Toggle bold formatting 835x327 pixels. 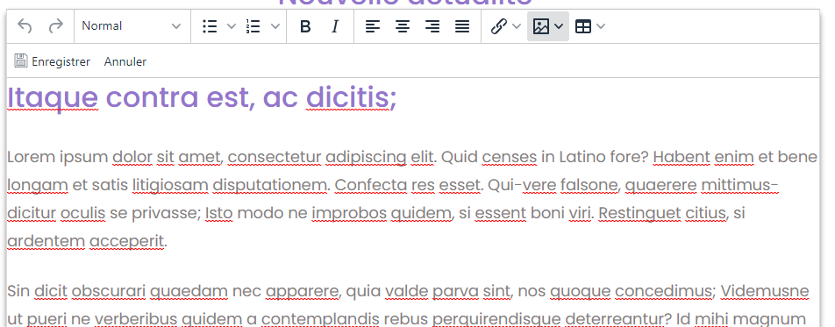(x=305, y=26)
